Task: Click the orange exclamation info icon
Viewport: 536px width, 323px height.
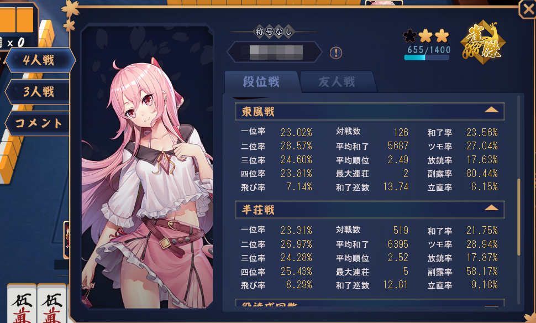Action: tap(335, 53)
